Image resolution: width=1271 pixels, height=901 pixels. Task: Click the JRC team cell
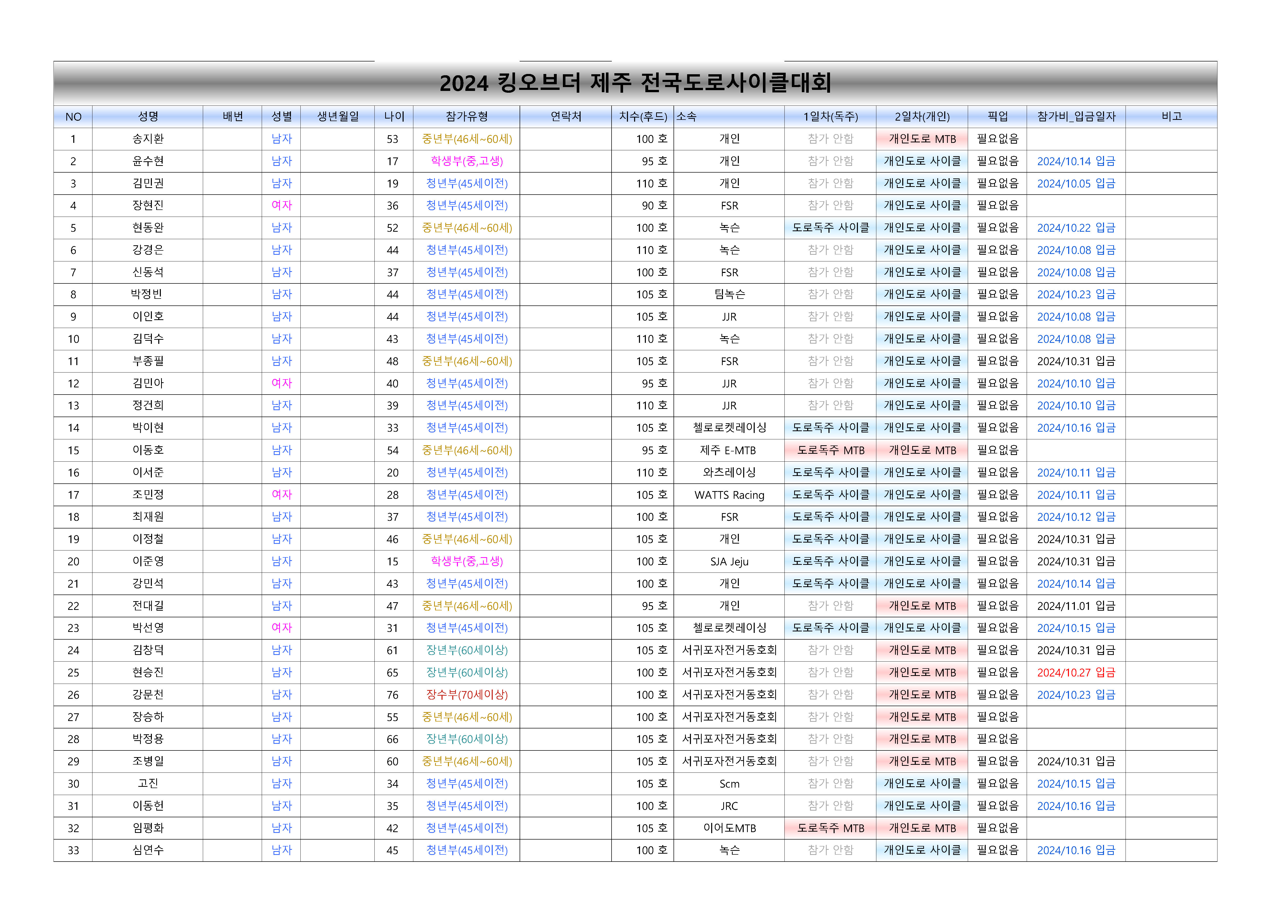point(730,806)
